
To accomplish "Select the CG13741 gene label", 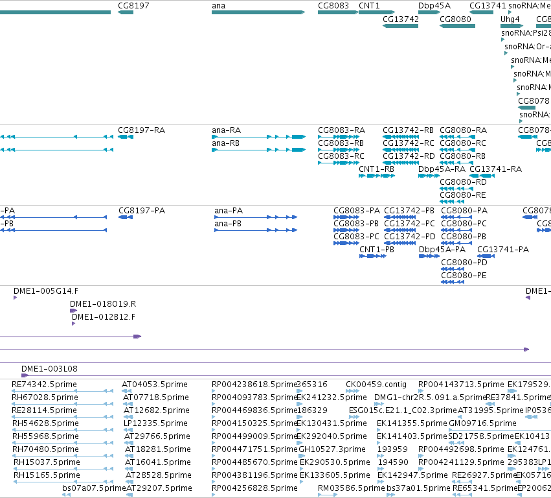I will tap(488, 6).
